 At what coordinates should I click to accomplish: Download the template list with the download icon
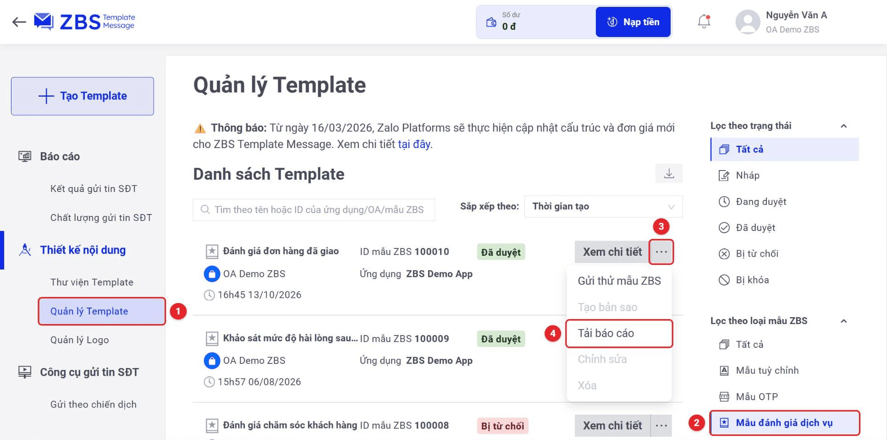tap(669, 174)
